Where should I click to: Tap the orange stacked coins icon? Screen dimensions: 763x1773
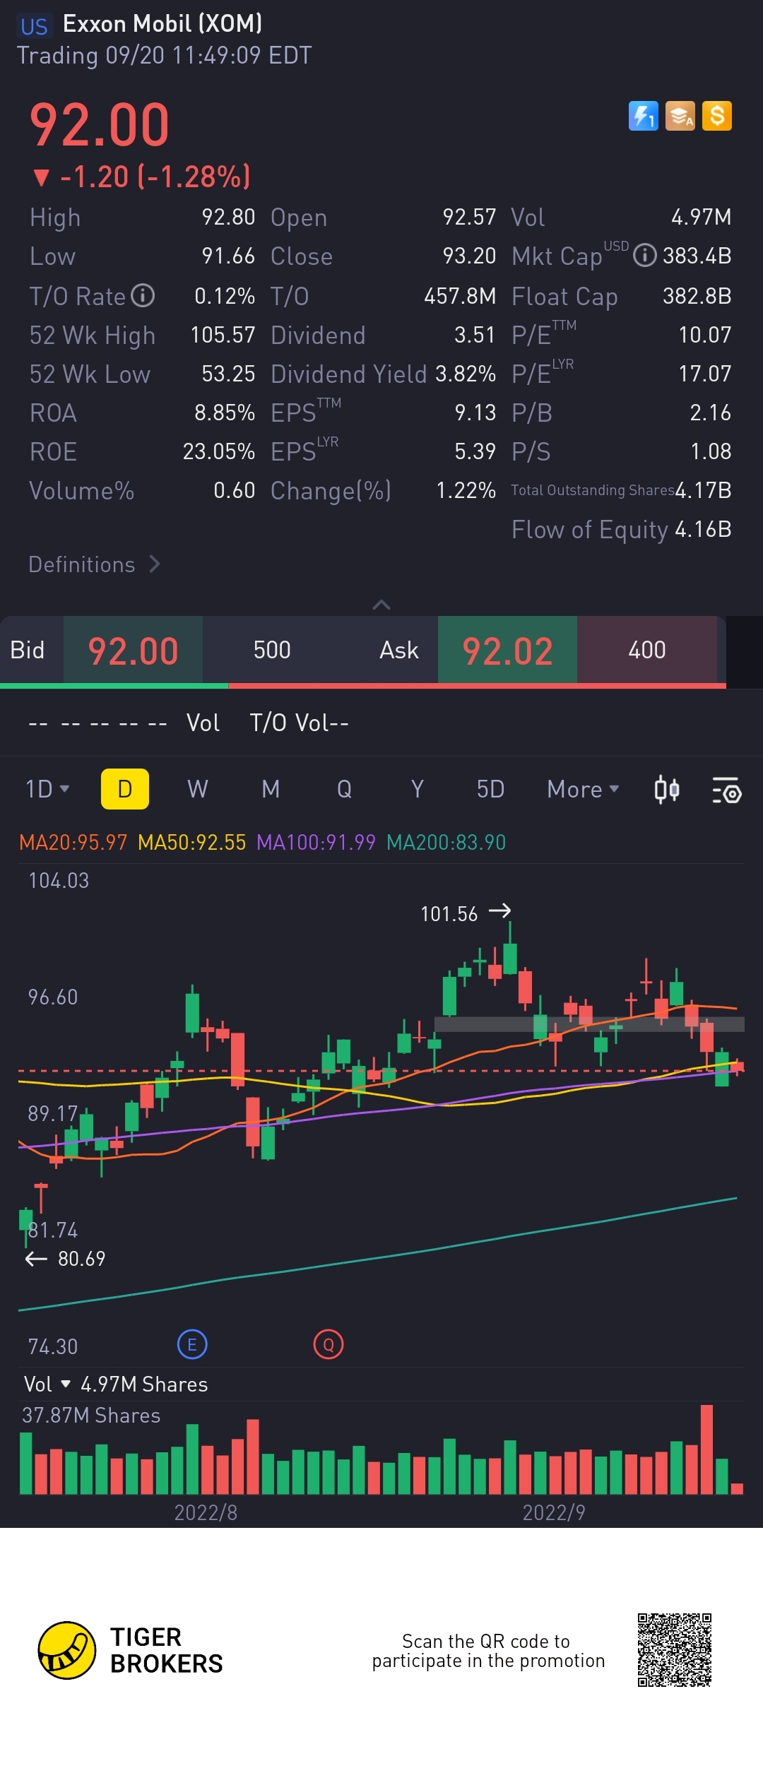680,116
